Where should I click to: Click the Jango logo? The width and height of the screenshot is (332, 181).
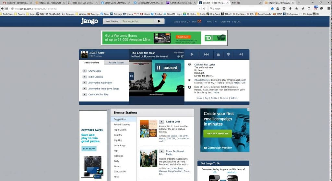pyautogui.click(x=89, y=21)
